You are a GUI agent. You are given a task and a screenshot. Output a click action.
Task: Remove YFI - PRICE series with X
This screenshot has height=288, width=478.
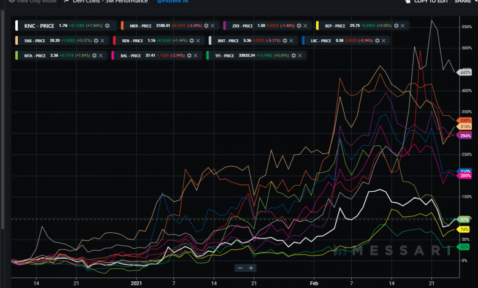(300, 56)
